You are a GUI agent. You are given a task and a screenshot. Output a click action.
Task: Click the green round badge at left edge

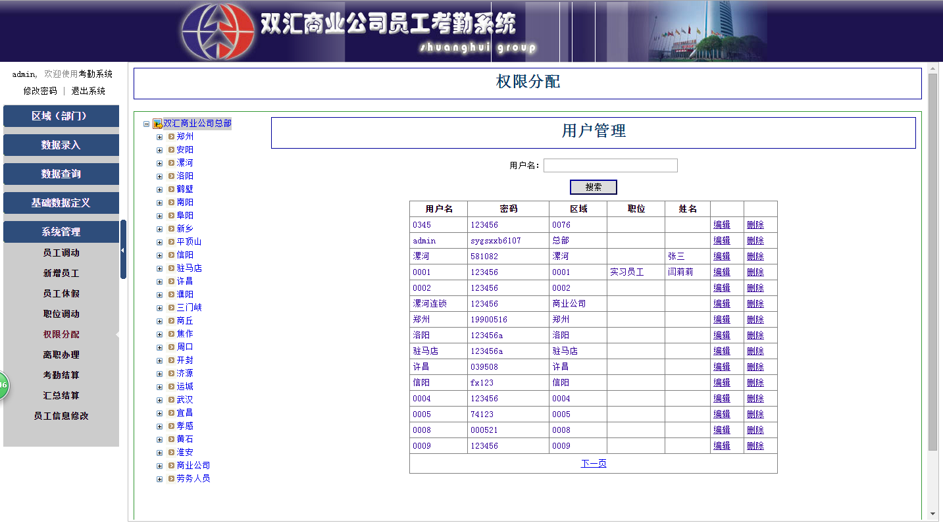coord(3,385)
